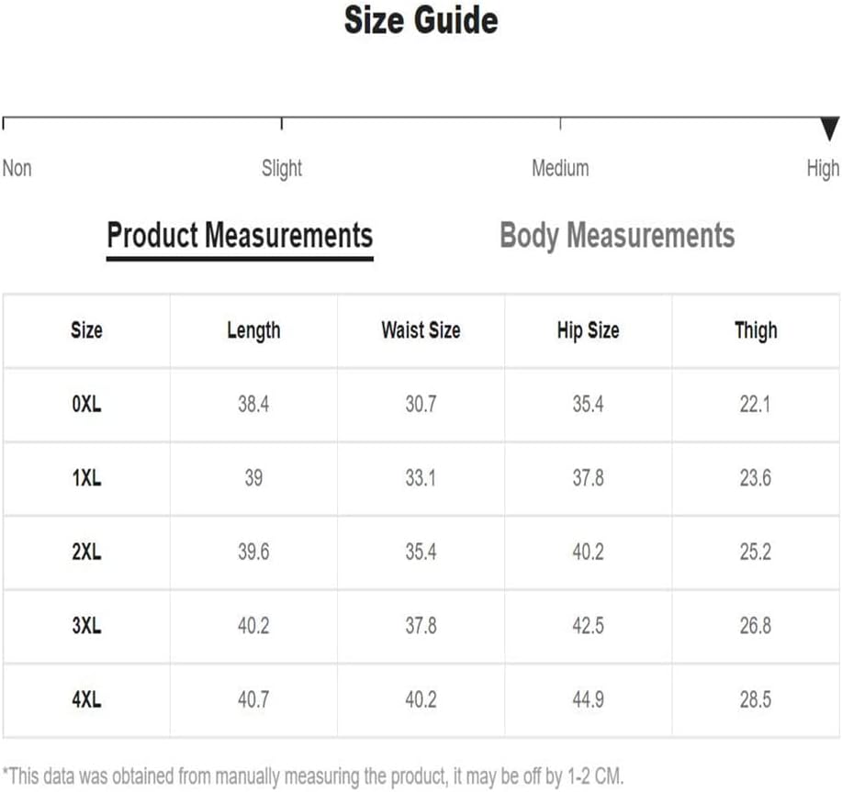Click the 4XL hip value 44.9
Screen dimensions: 842x792
click(x=588, y=699)
